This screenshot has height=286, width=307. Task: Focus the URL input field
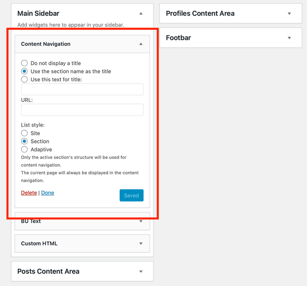pos(82,110)
